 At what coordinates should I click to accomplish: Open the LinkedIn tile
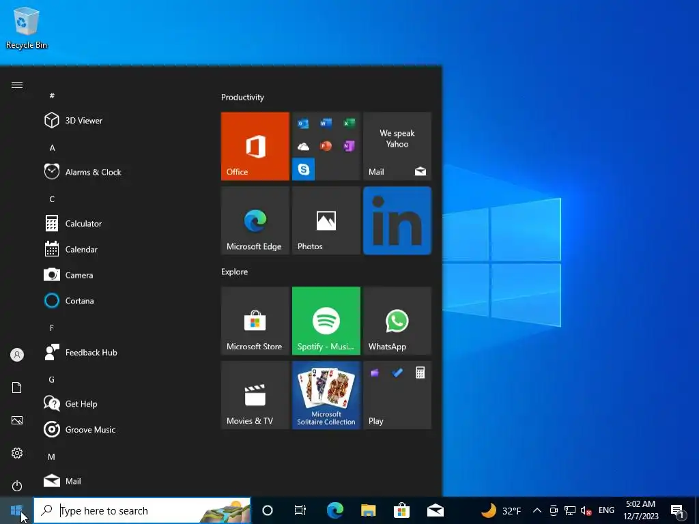pos(397,220)
